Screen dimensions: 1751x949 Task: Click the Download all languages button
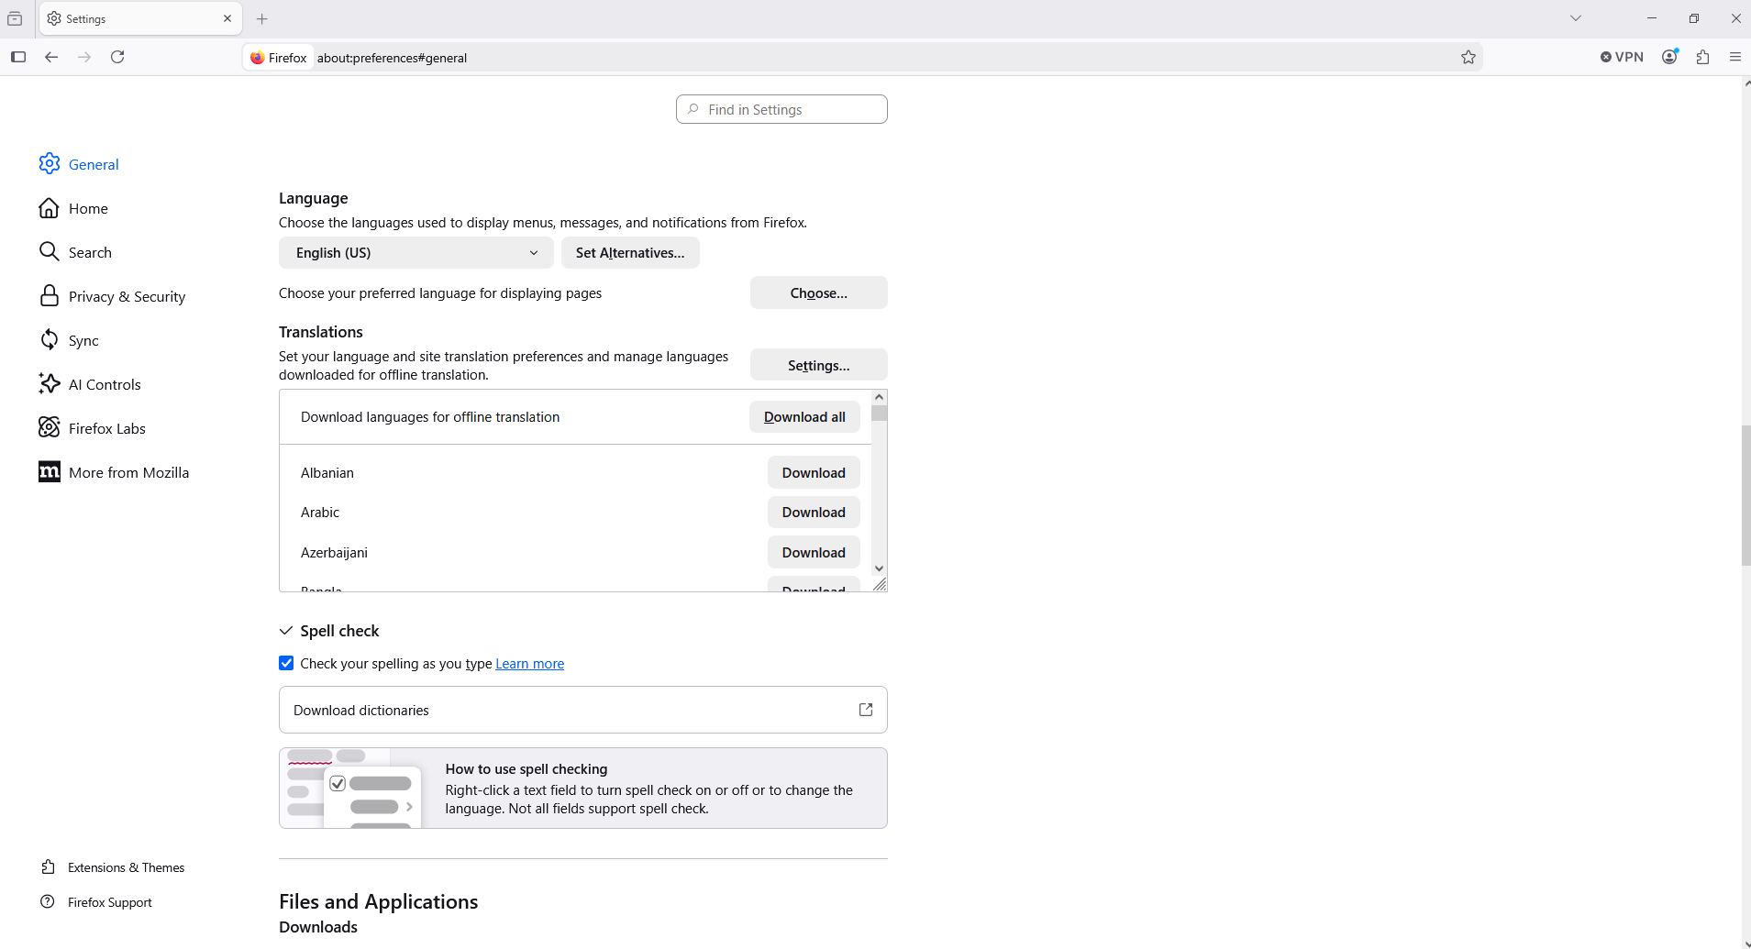coord(803,417)
